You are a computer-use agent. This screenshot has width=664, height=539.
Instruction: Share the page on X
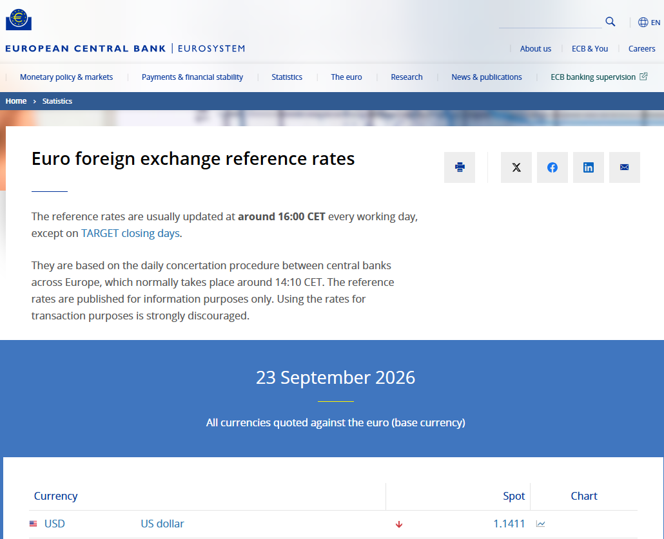coord(516,167)
